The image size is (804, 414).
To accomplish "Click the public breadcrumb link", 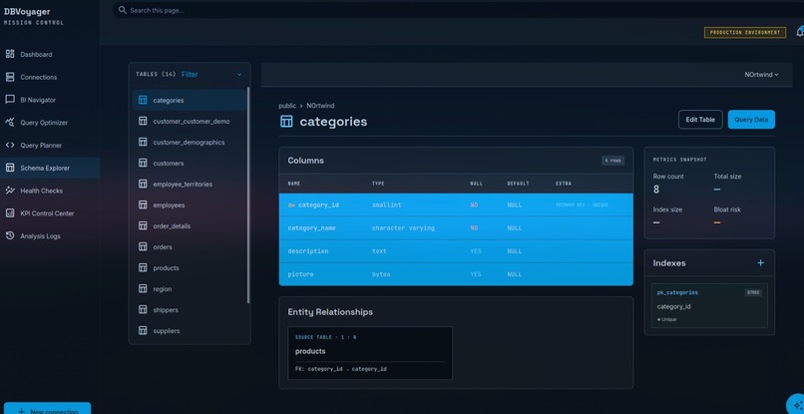I will [287, 106].
